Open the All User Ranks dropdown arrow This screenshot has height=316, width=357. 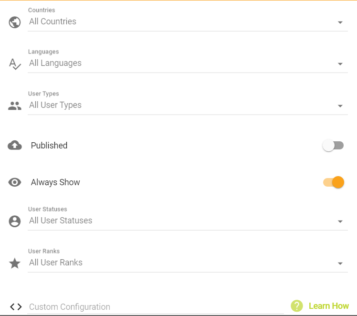click(340, 263)
